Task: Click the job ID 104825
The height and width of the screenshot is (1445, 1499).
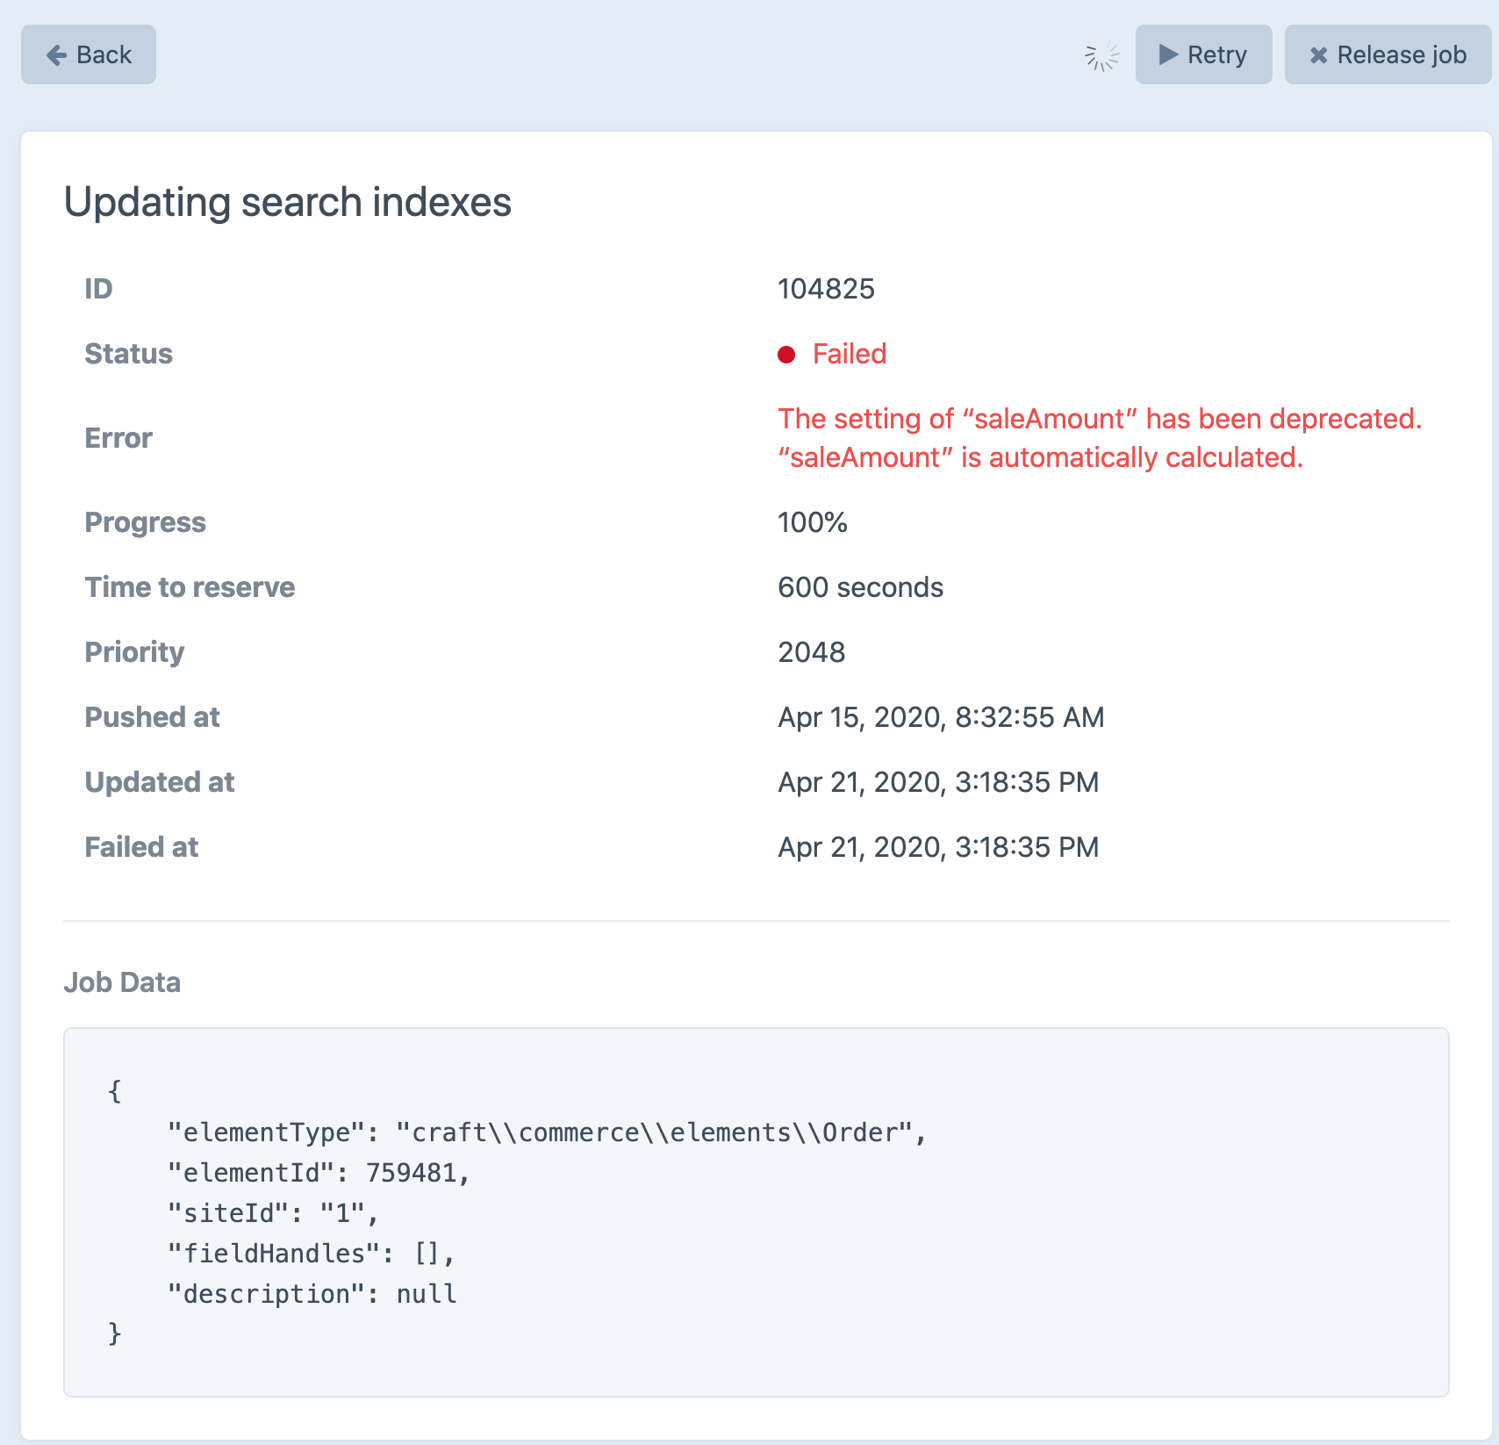Action: [x=826, y=289]
